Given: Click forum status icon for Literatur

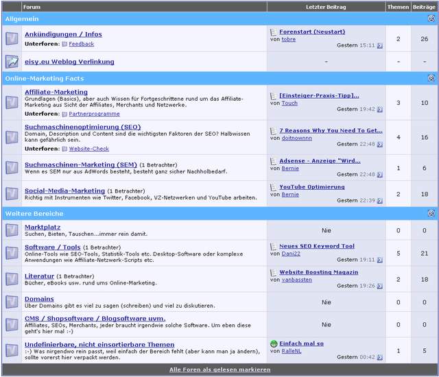Looking at the screenshot, I should tap(12, 279).
